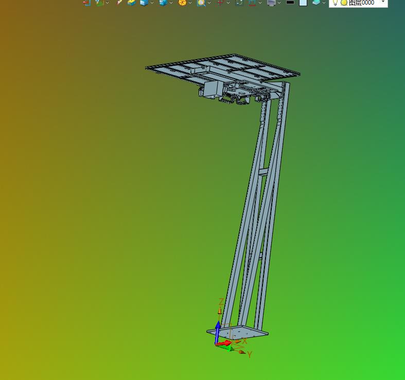Click the gray monitor display icon
The image size is (405, 380).
pos(271,3)
